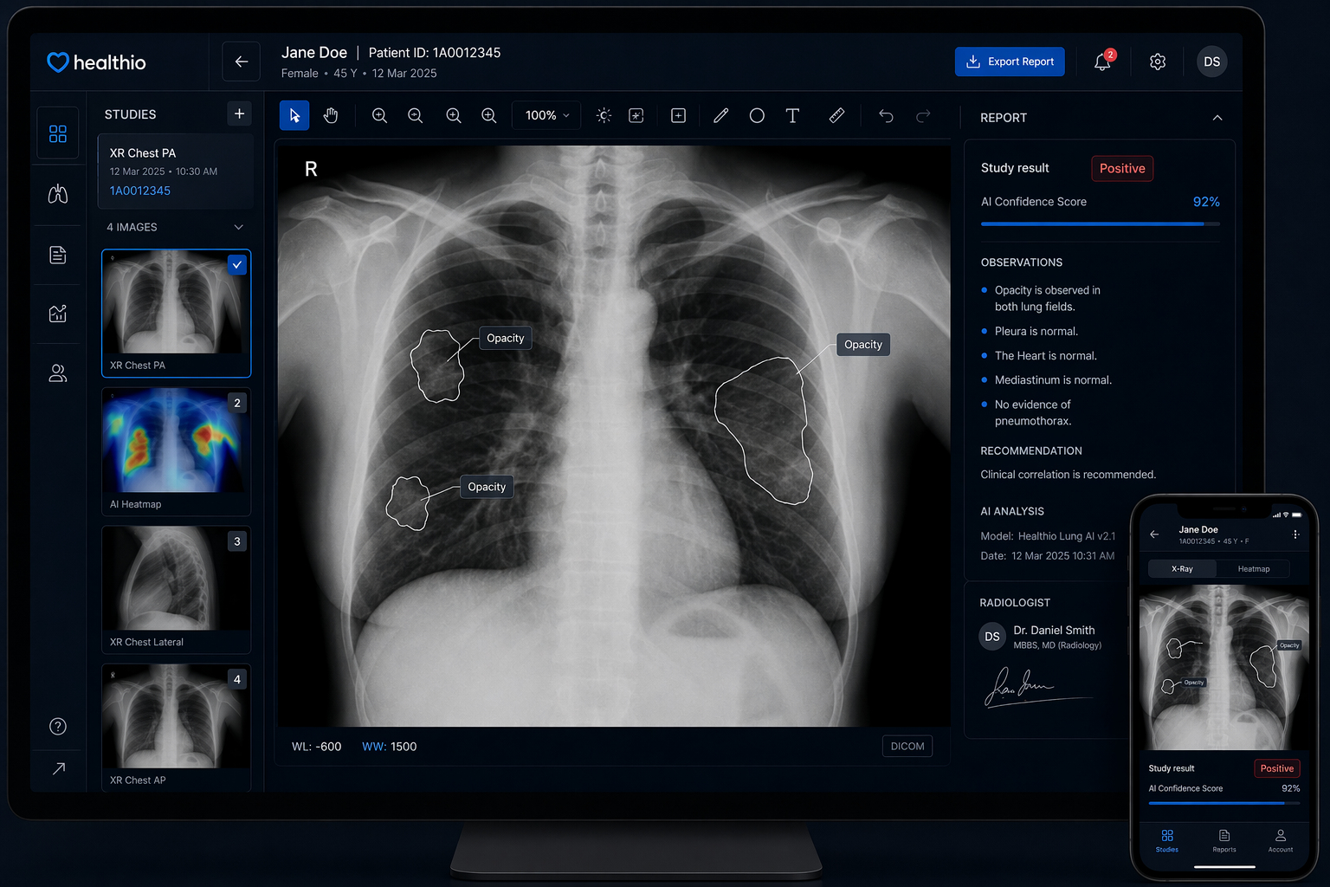The width and height of the screenshot is (1330, 887).
Task: Switch to Heatmap view on phone
Action: 1253,569
